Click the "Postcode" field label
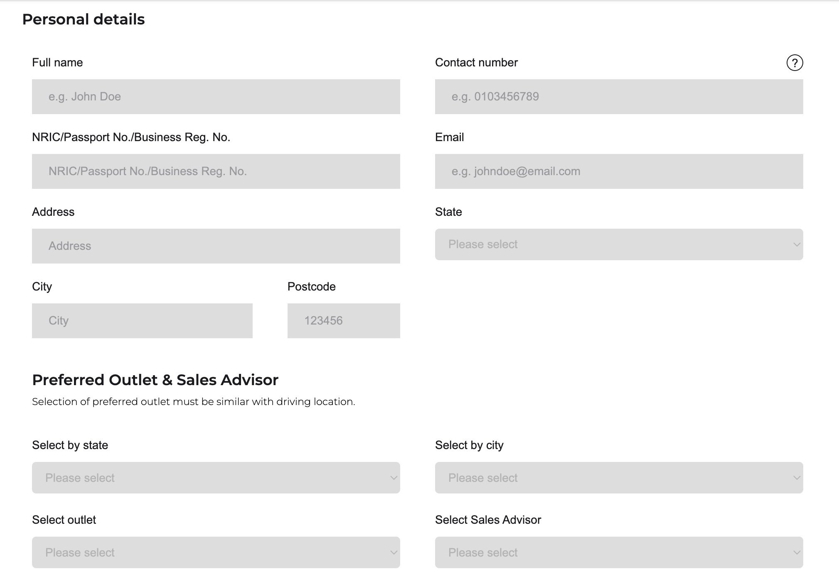 point(312,287)
